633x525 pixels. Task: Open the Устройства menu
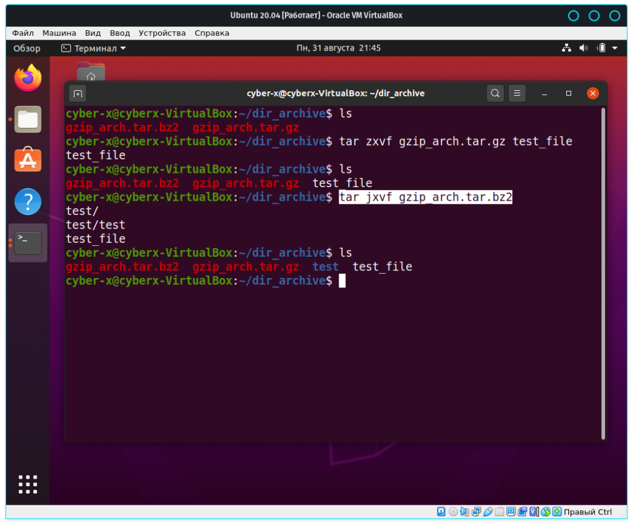[162, 33]
